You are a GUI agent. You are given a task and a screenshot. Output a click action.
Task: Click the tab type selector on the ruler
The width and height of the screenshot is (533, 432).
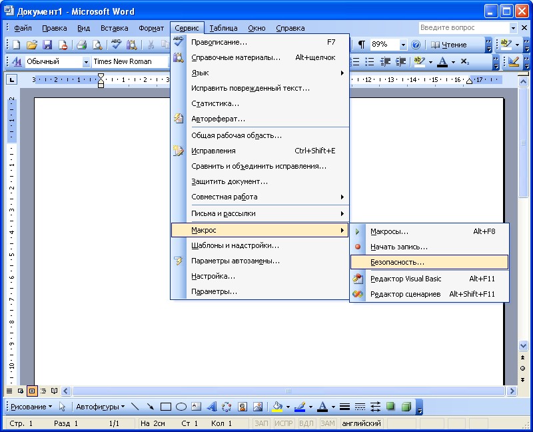(12, 80)
